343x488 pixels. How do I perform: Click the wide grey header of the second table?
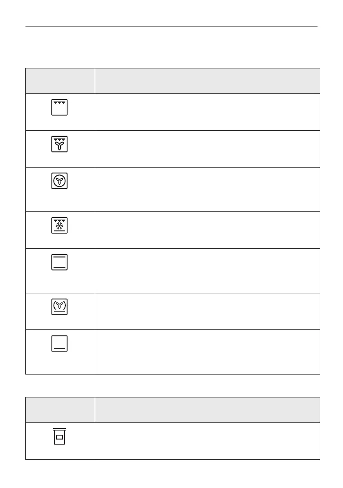[207, 410]
